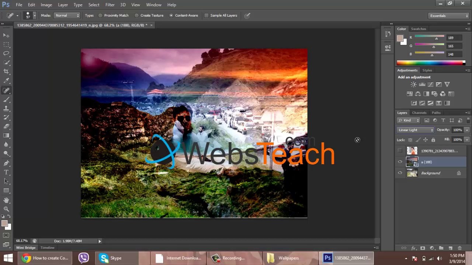Add a Levels adjustment
The height and width of the screenshot is (265, 472).
coord(422,84)
